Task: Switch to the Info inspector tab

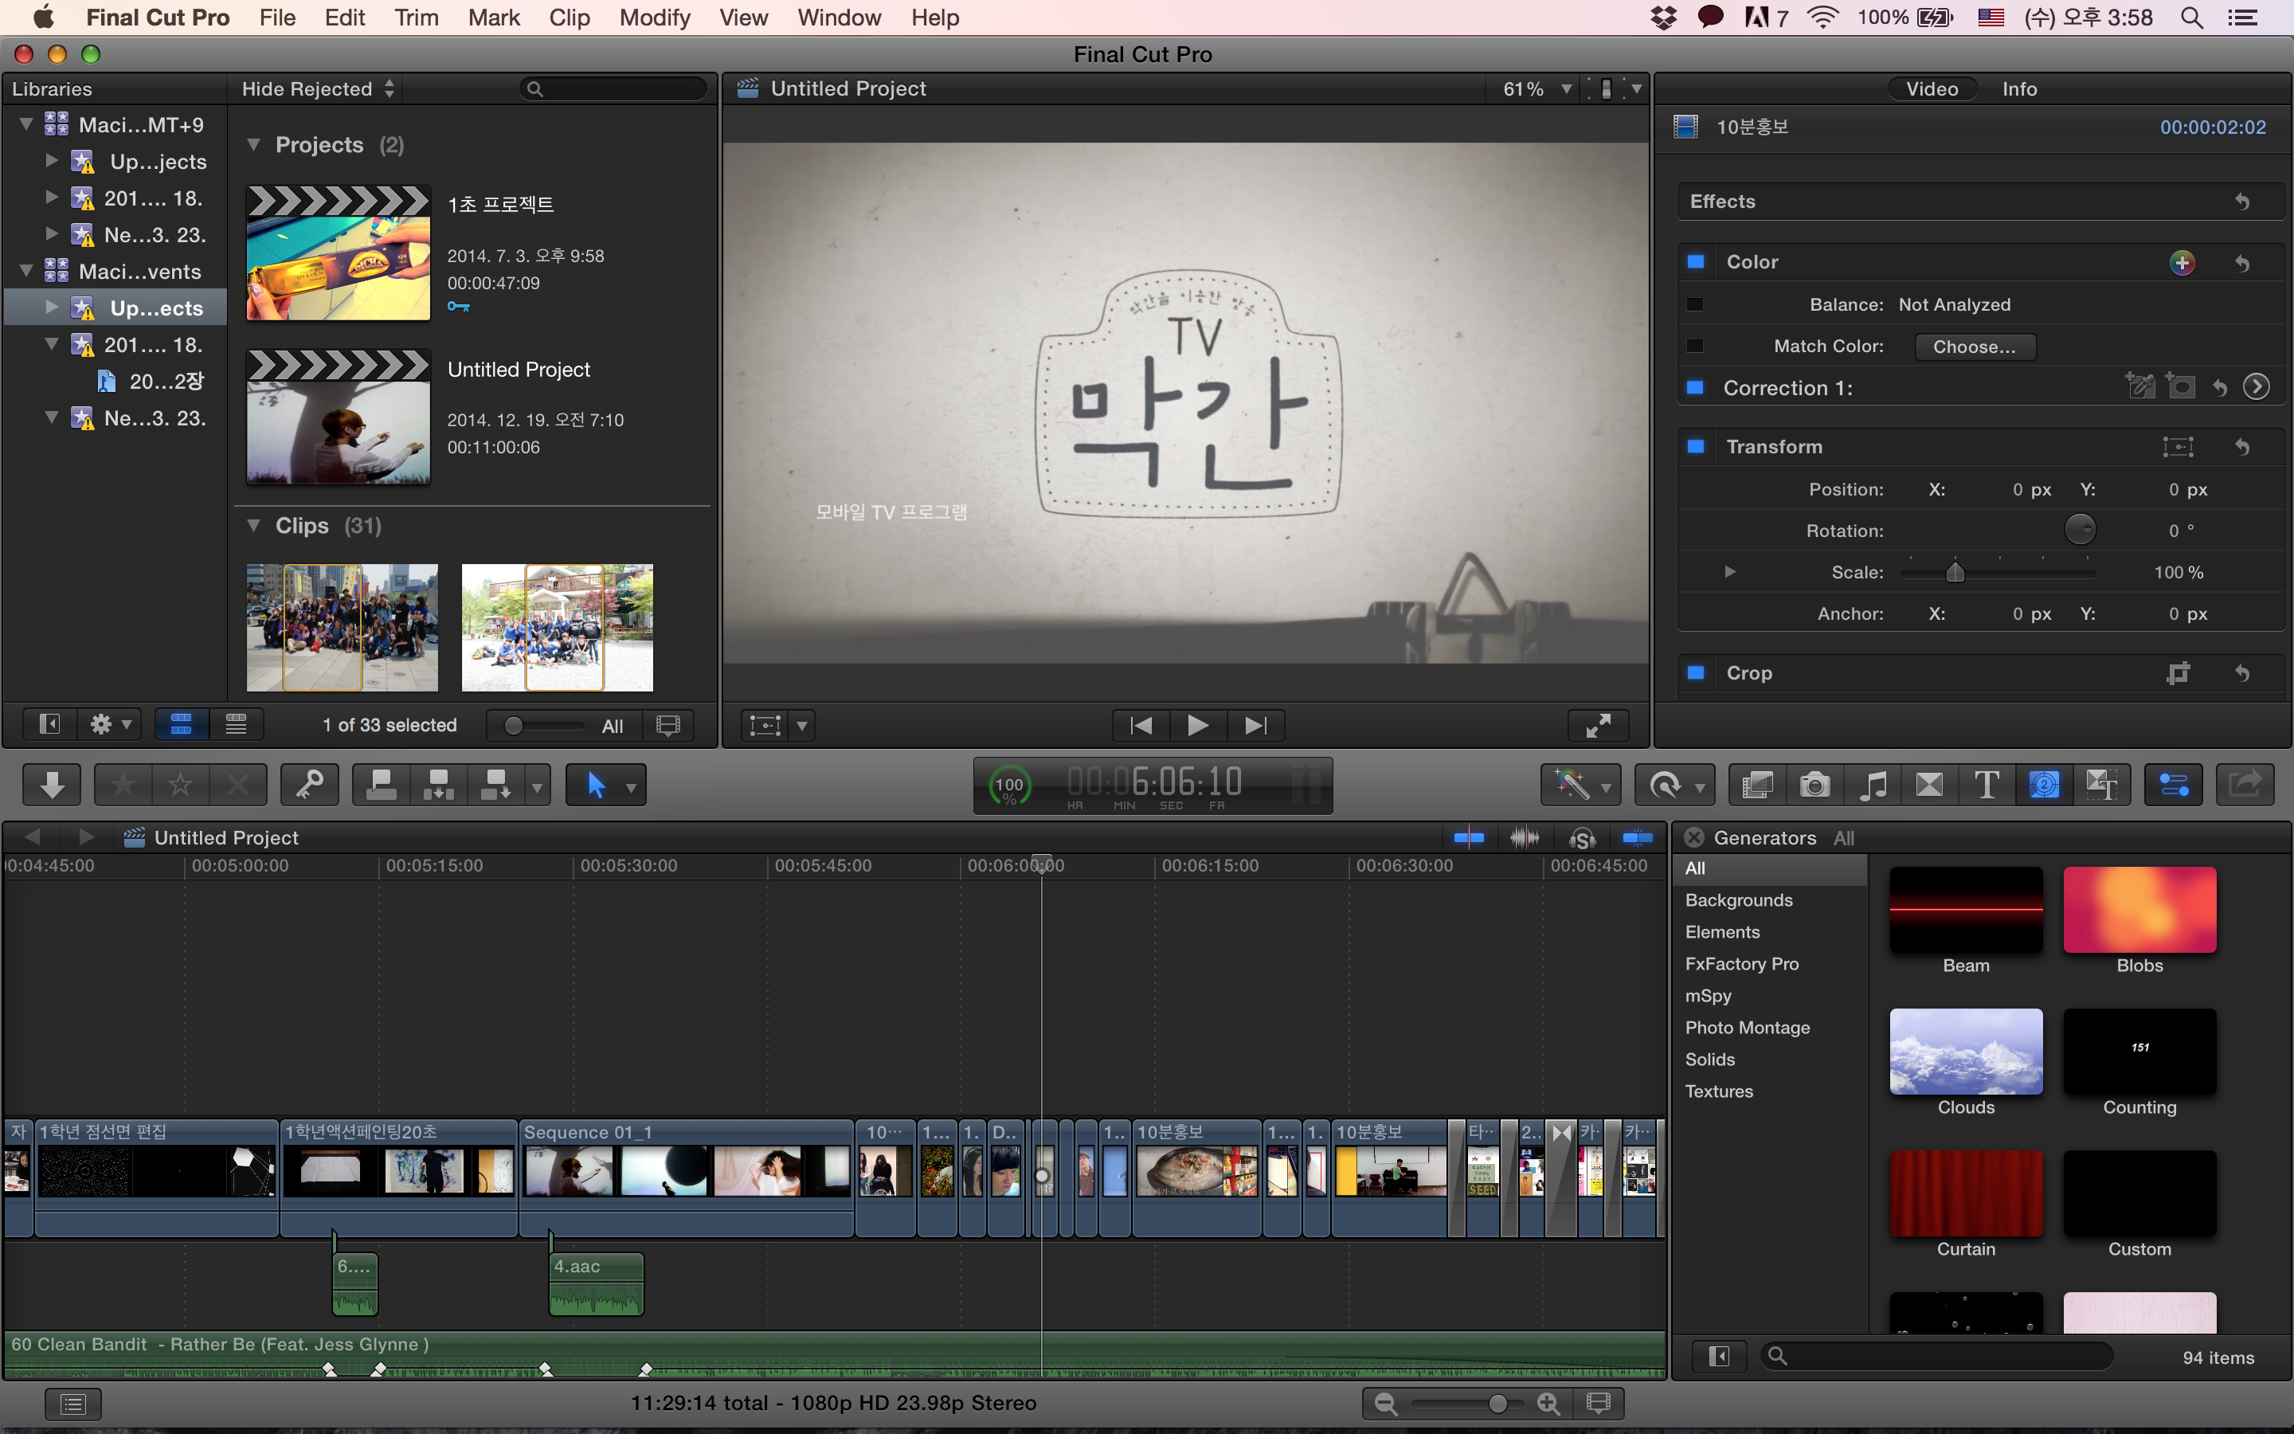Action: (x=2019, y=88)
